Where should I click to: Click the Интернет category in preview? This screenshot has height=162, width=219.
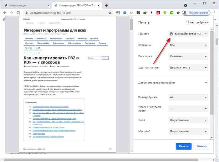(x=29, y=43)
